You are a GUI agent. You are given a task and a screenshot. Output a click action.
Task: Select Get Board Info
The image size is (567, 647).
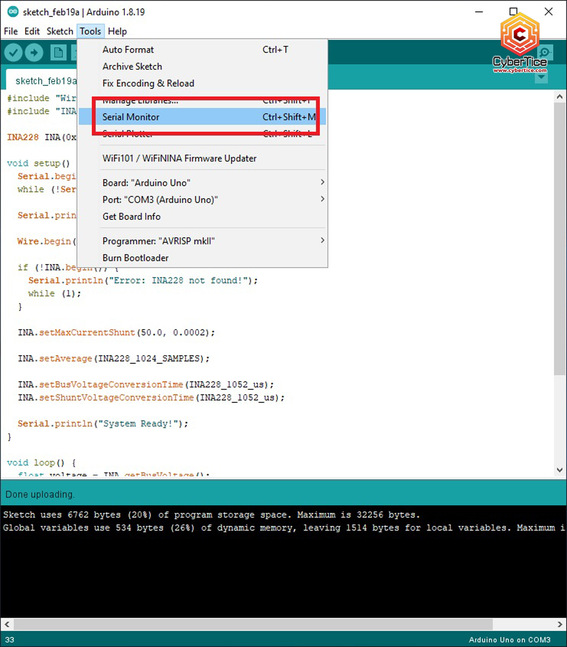pos(203,216)
